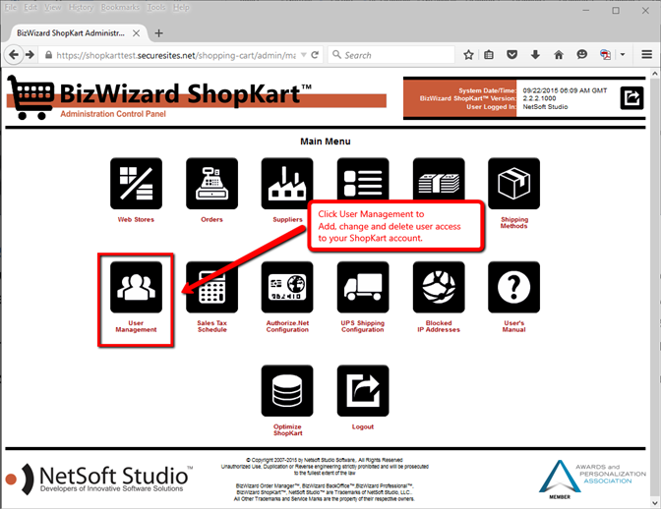Expand the URL bar history dropdown
This screenshot has width=661, height=509.
[x=304, y=55]
